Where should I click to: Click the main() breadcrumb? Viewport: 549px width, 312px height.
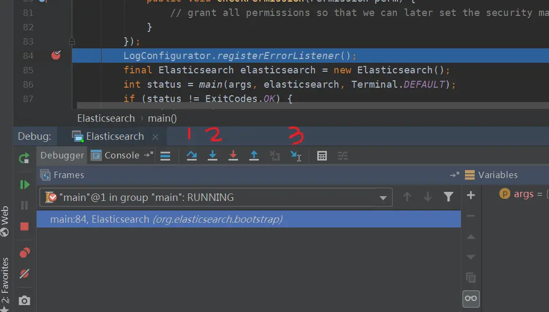[162, 119]
